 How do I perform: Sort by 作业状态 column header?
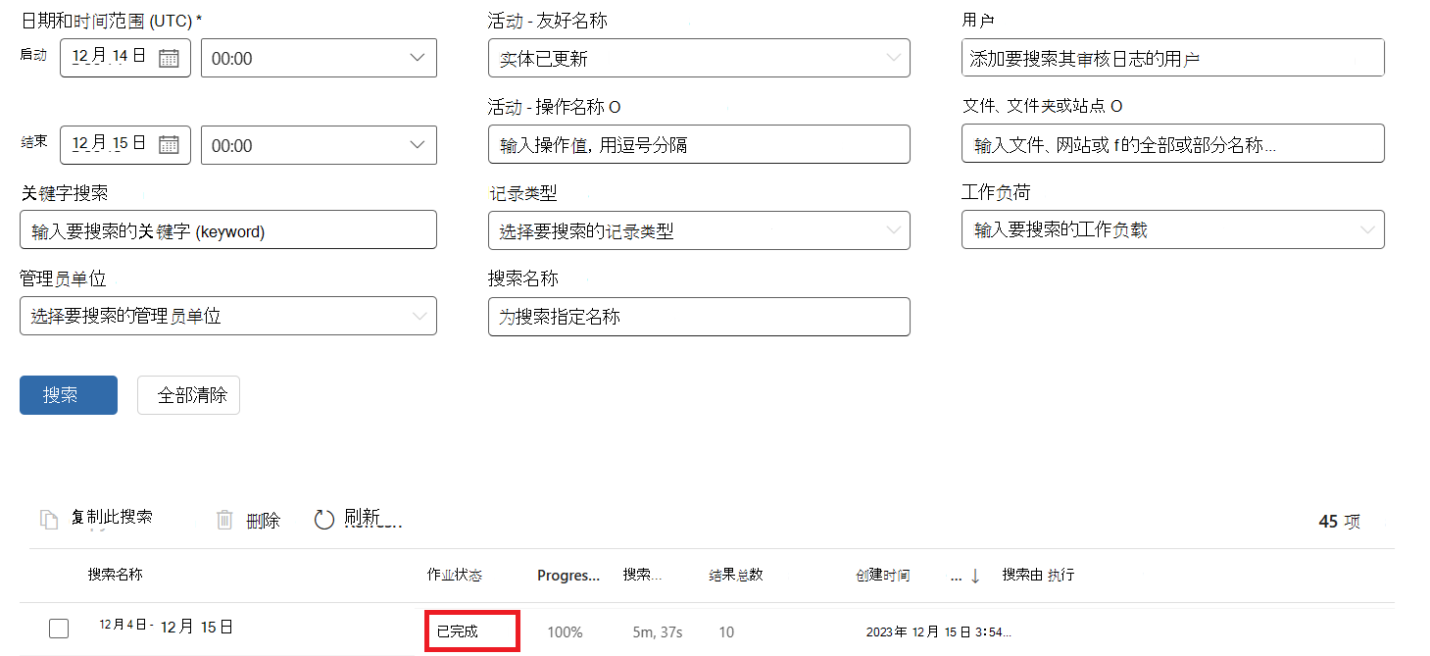point(454,575)
